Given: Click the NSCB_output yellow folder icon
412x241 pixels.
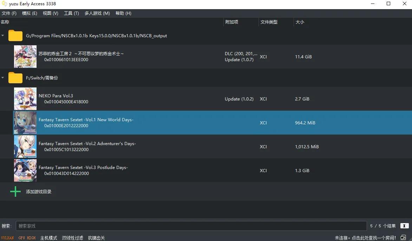Looking at the screenshot, I should click(x=15, y=35).
